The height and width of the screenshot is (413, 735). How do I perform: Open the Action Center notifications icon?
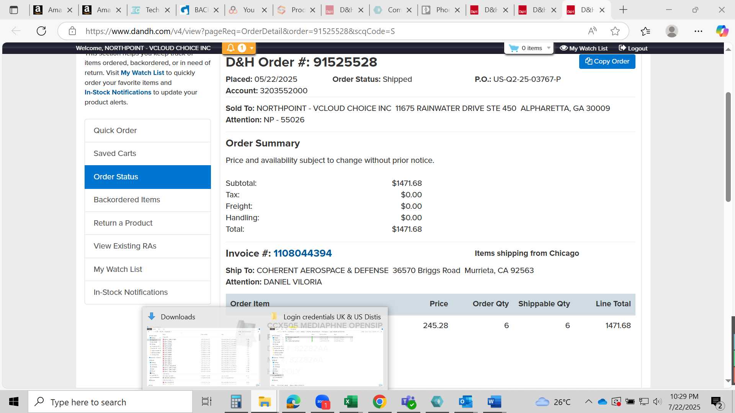(x=716, y=402)
